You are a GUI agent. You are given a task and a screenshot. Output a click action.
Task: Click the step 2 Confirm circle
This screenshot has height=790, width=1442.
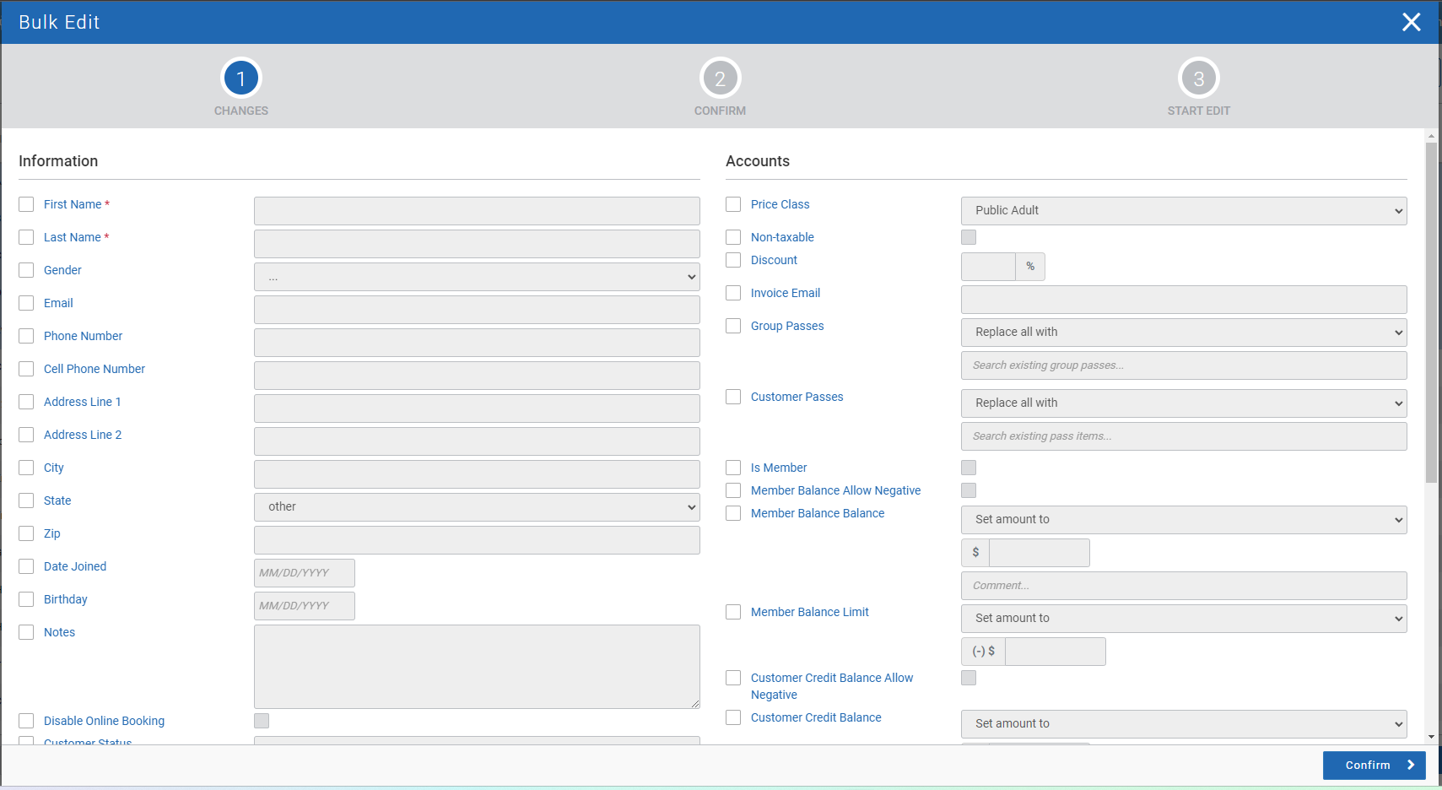click(720, 78)
